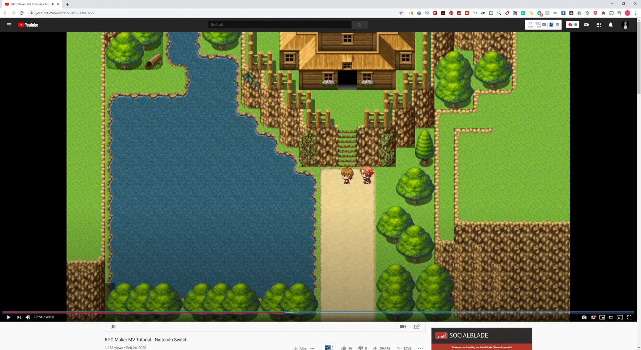
Task: Open the Chrome extensions puzzle menu
Action: click(603, 13)
